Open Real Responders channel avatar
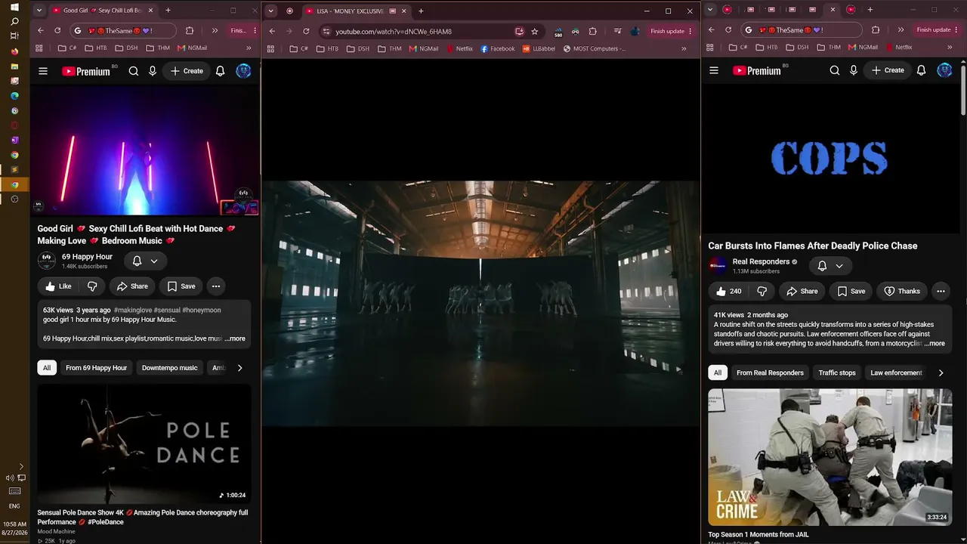The height and width of the screenshot is (544, 967). [x=718, y=265]
